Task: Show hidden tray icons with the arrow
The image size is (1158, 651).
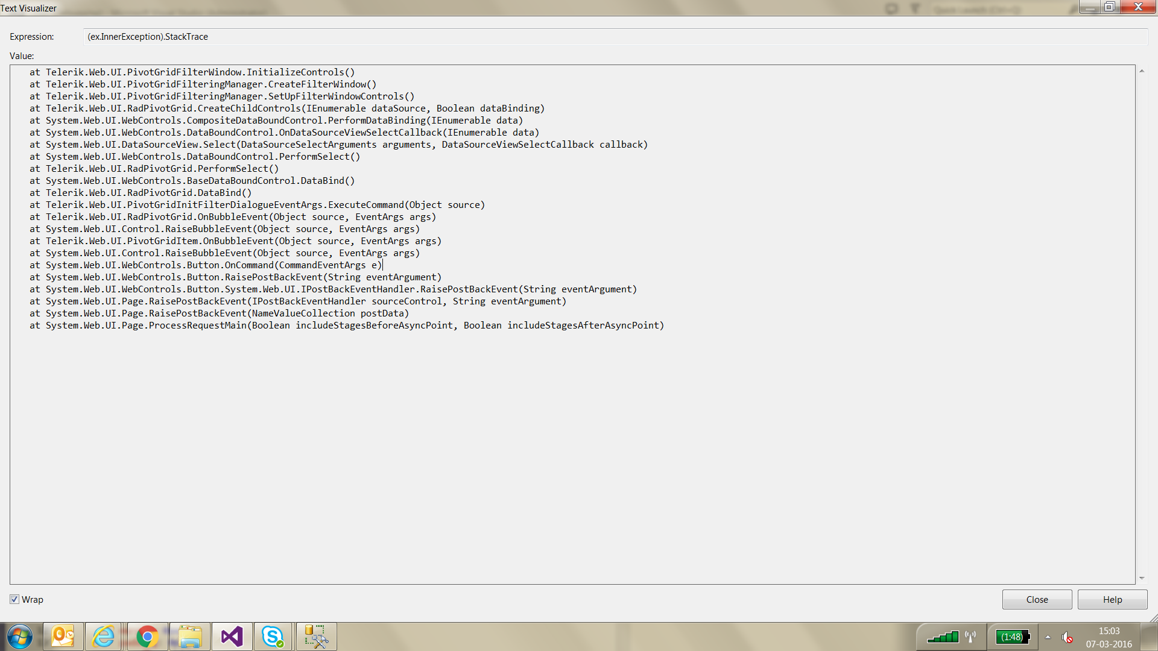Action: pyautogui.click(x=1048, y=637)
